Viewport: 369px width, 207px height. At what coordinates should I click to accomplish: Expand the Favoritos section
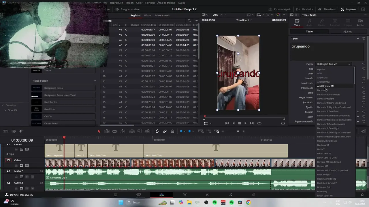[3, 105]
